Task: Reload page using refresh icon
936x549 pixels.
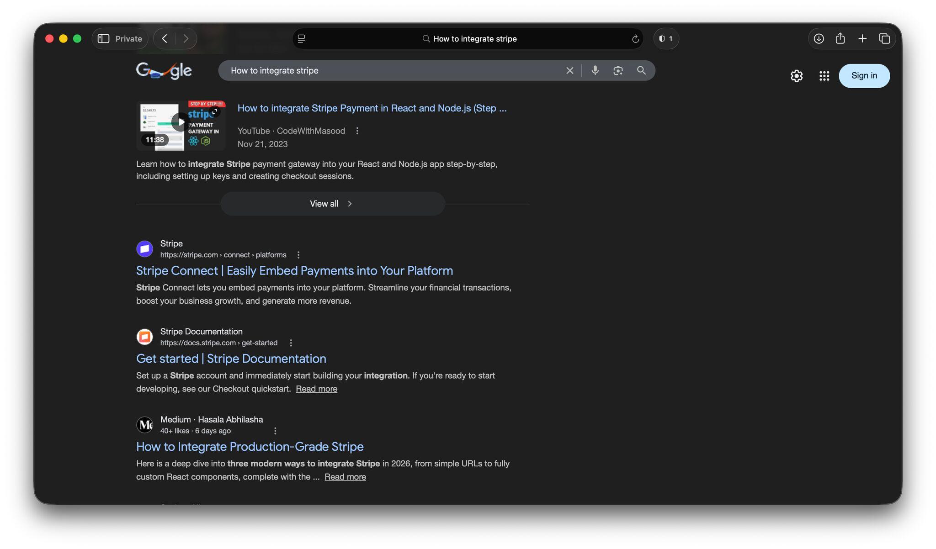Action: click(x=635, y=39)
